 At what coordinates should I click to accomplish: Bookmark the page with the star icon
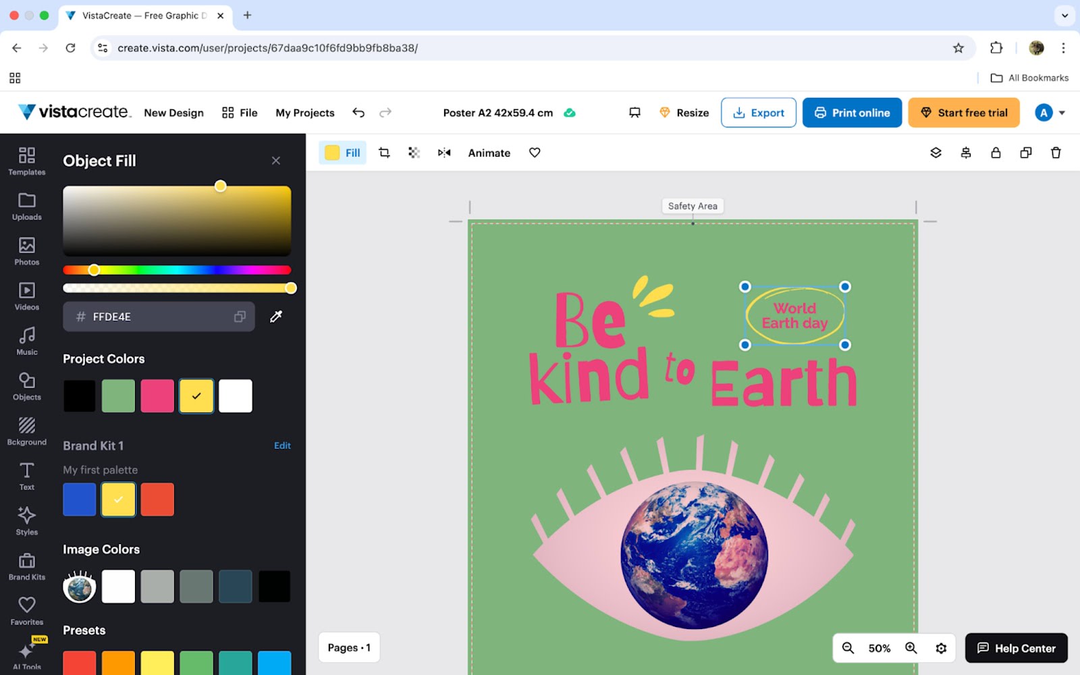coord(958,48)
